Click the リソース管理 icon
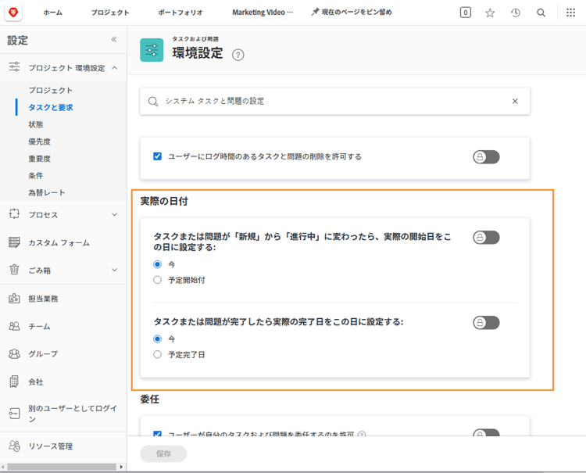This screenshot has width=586, height=473. click(x=14, y=446)
